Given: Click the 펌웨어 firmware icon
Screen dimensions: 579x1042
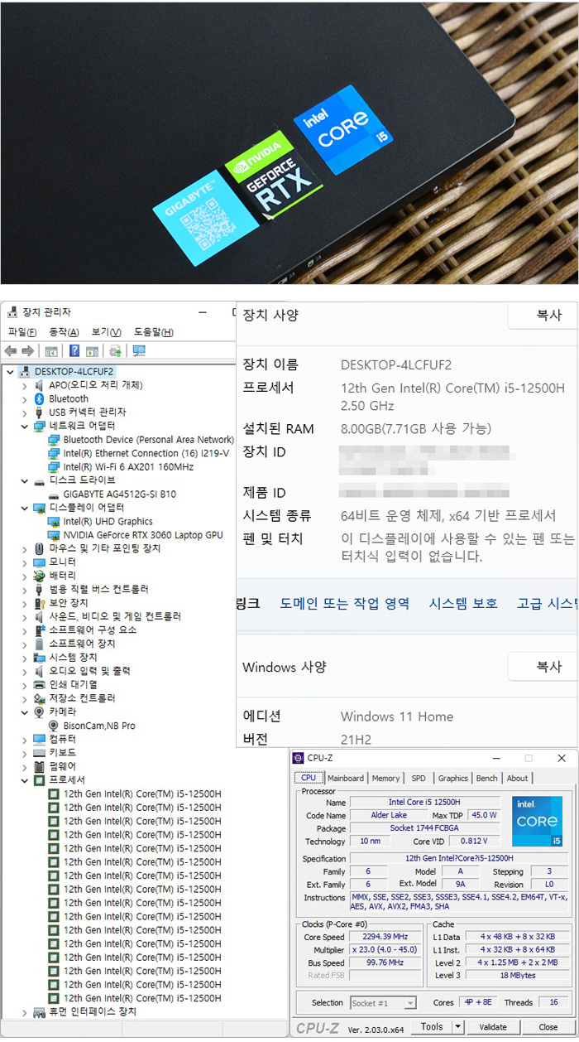Looking at the screenshot, I should 39,766.
